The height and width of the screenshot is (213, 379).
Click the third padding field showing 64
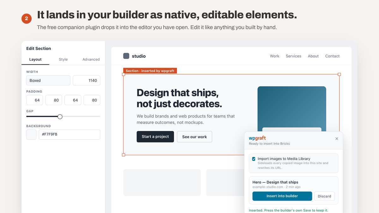pyautogui.click(x=73, y=100)
